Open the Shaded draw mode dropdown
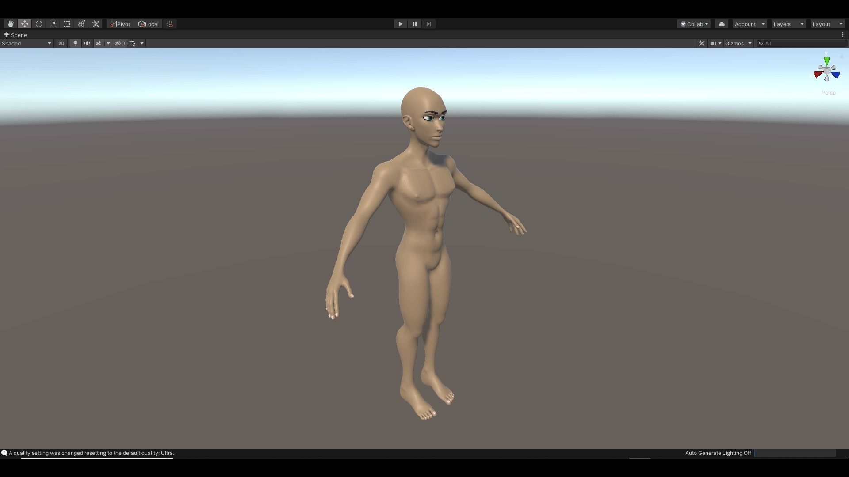The width and height of the screenshot is (849, 477). coord(27,43)
